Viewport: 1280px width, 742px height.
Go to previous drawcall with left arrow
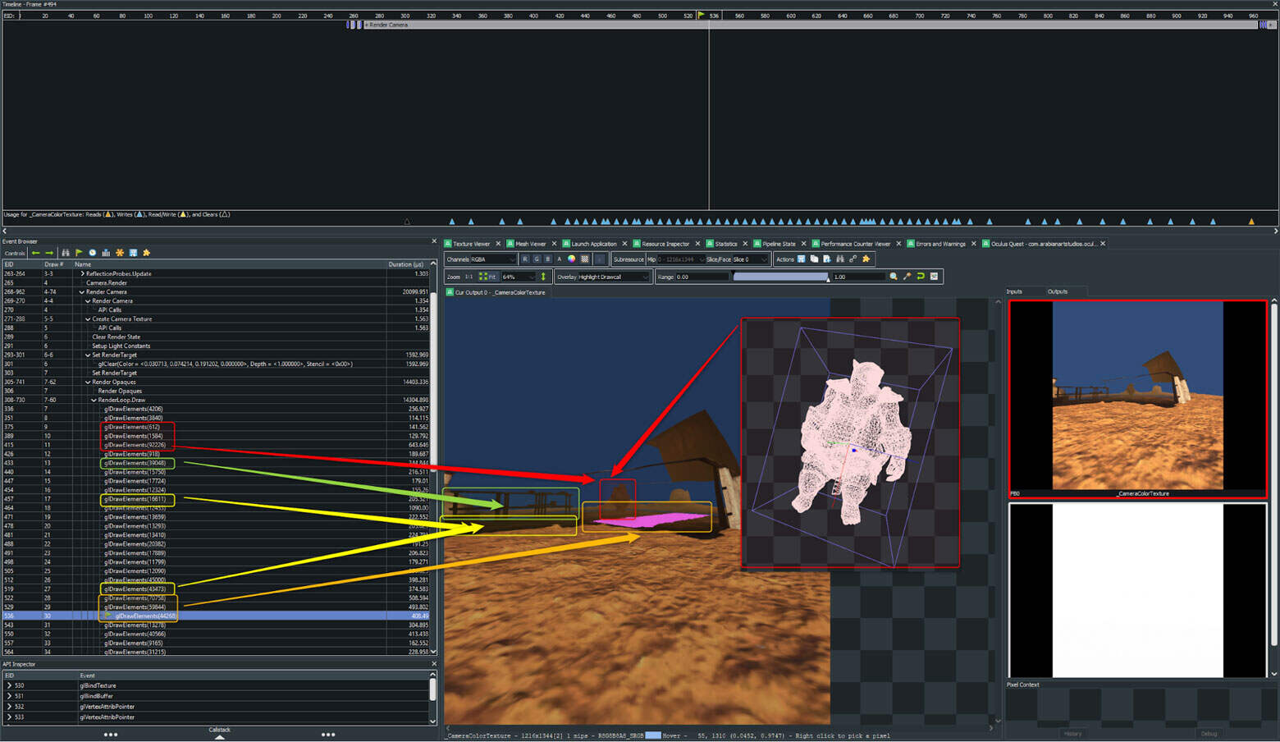click(x=35, y=253)
